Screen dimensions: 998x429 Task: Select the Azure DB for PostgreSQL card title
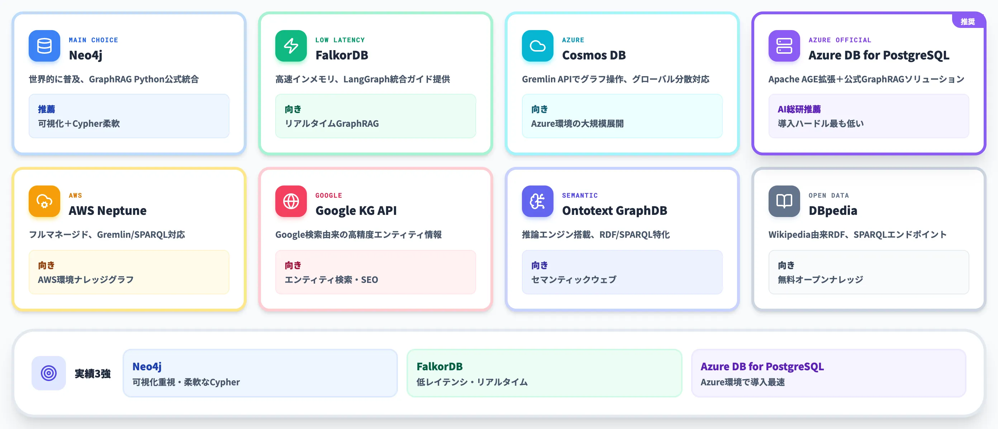tap(879, 56)
